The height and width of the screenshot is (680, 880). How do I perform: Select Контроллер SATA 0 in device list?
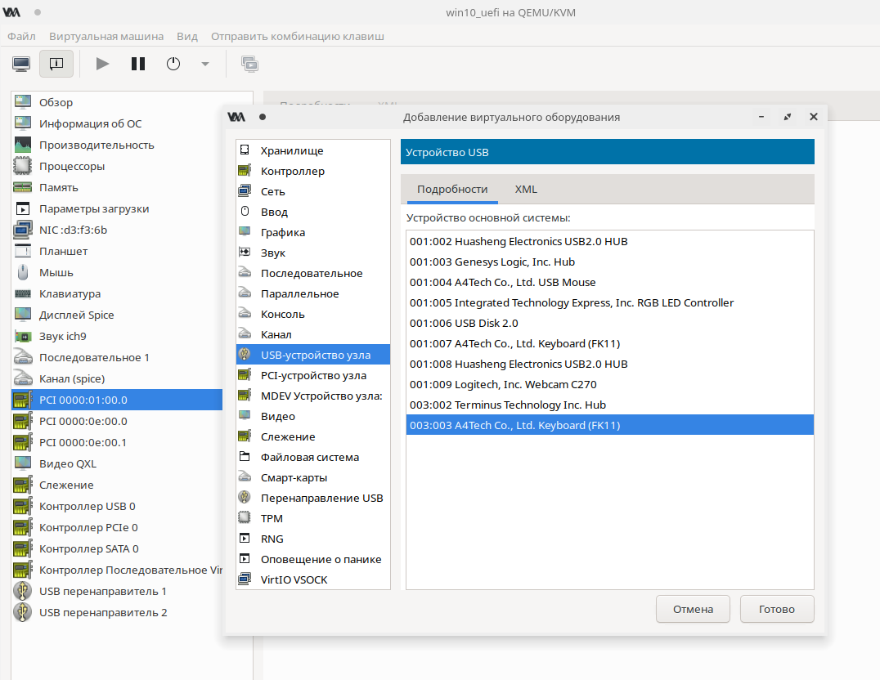(88, 548)
